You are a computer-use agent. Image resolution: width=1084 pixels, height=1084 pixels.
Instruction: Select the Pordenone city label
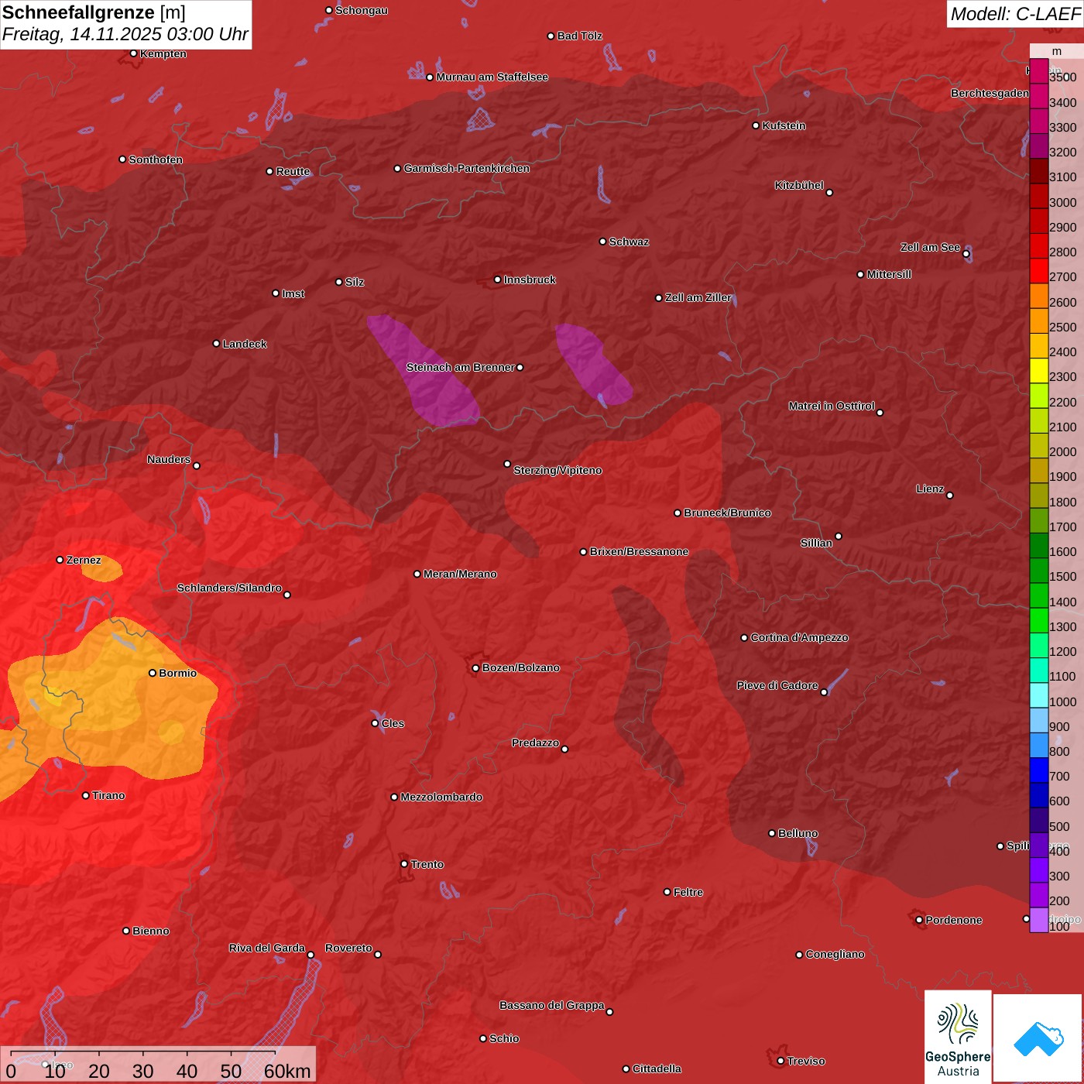click(954, 920)
